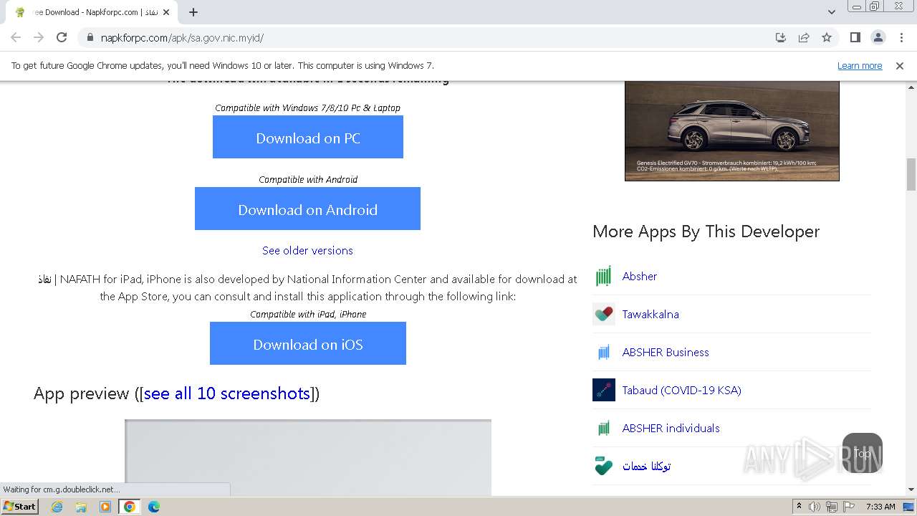Click the Download on iOS button
Viewport: 917px width, 516px height.
[x=308, y=343]
